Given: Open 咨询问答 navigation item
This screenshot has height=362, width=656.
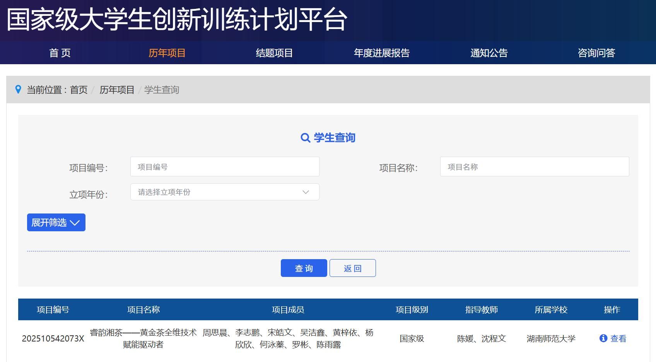Looking at the screenshot, I should (x=596, y=53).
